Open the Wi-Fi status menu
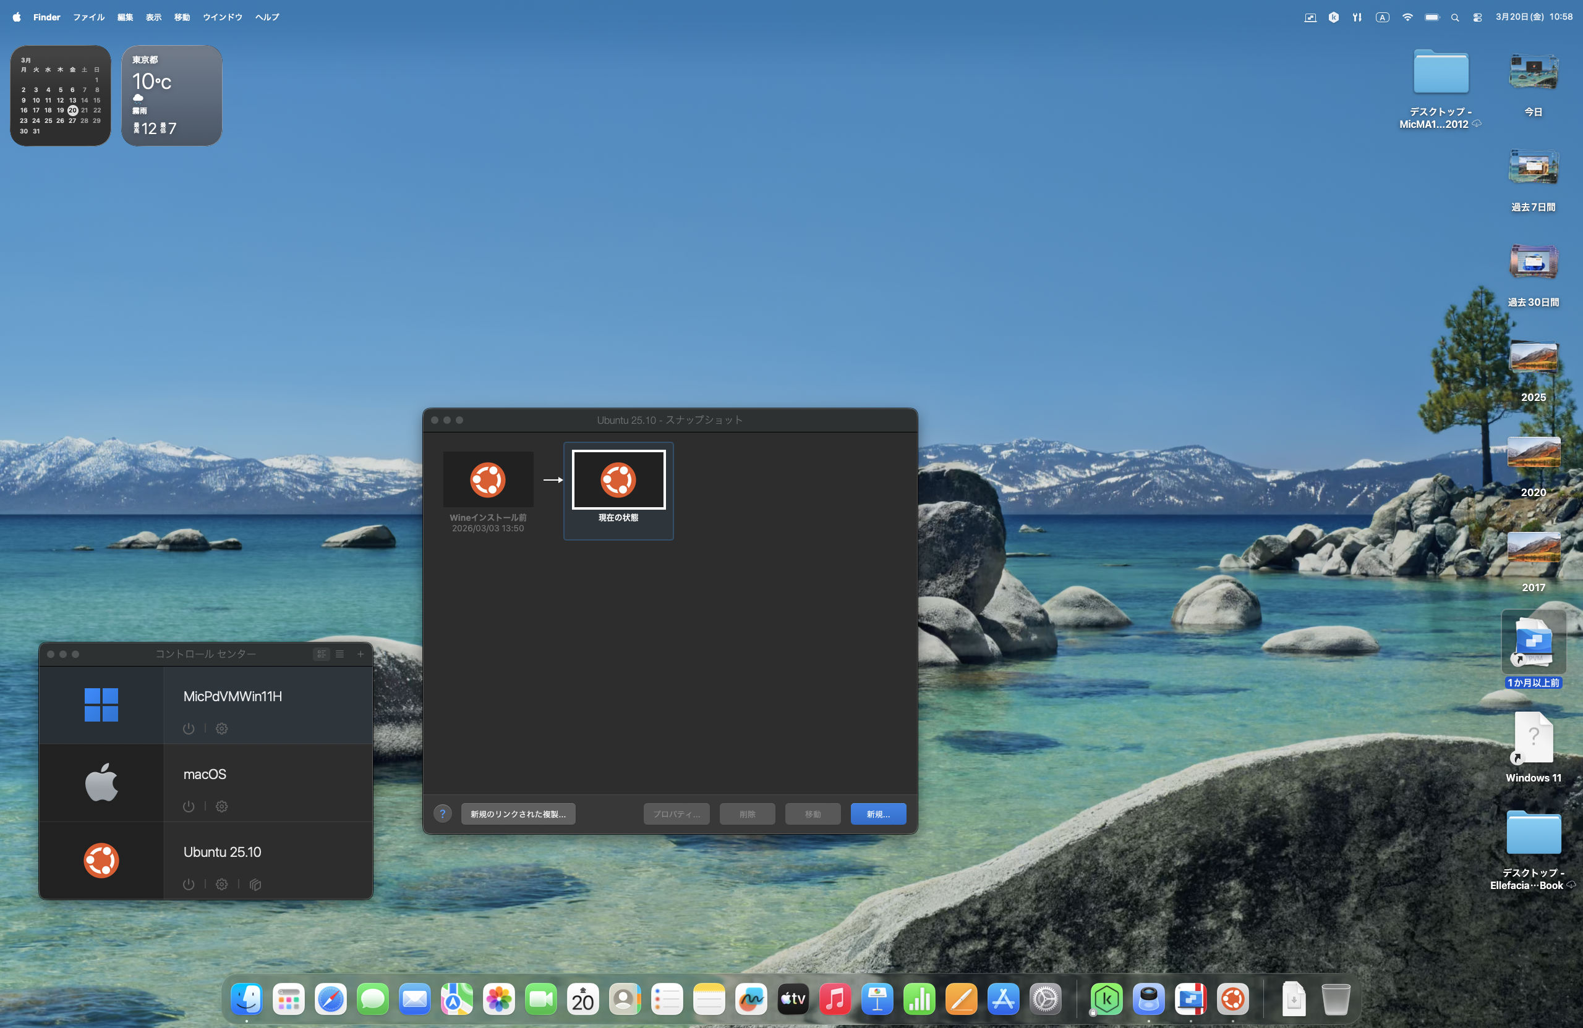The image size is (1583, 1028). [x=1407, y=17]
